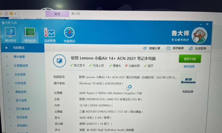Screen dimensions: 222x133
Task: Click the 蓝牙 feature indicator
Action: 149,66
